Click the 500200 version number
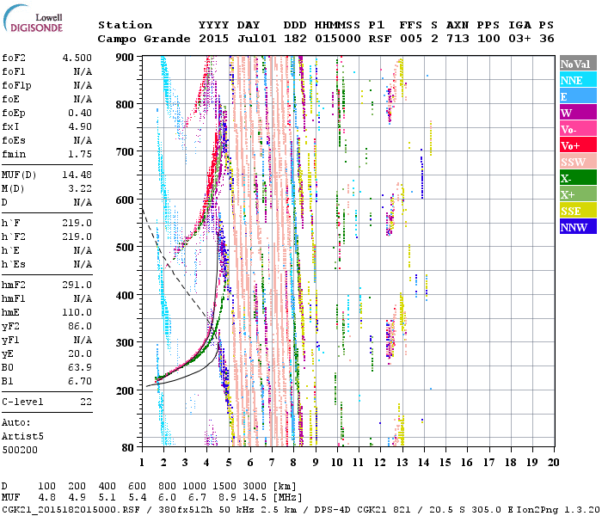 [20, 450]
